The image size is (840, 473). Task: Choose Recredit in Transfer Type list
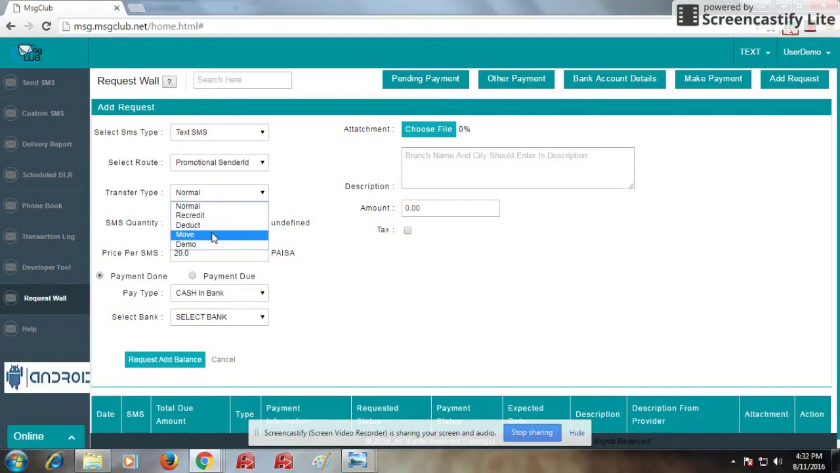(x=219, y=215)
